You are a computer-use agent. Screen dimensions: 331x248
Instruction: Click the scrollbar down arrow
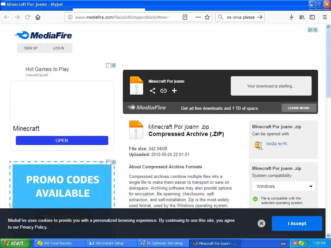[x=328, y=235]
